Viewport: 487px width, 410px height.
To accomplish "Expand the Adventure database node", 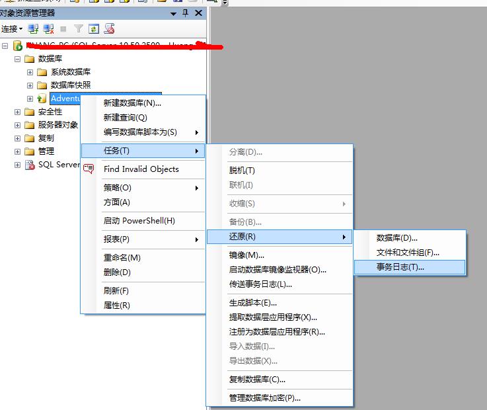I will click(30, 99).
